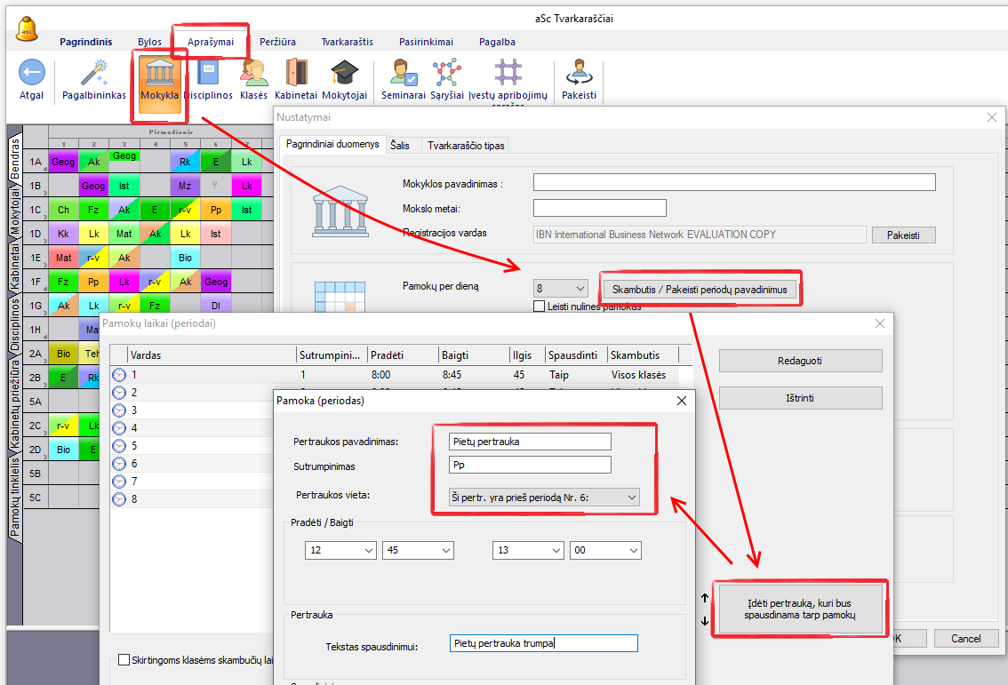Click the Redaguoti button

coord(800,361)
